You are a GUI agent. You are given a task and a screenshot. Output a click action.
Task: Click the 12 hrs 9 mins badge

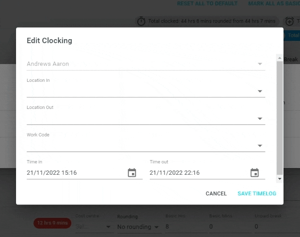[53, 223]
